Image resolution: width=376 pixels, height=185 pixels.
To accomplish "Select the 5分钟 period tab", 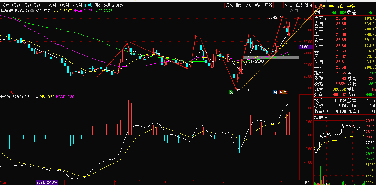I will point(27,5).
